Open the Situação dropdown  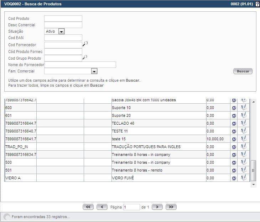click(x=61, y=32)
